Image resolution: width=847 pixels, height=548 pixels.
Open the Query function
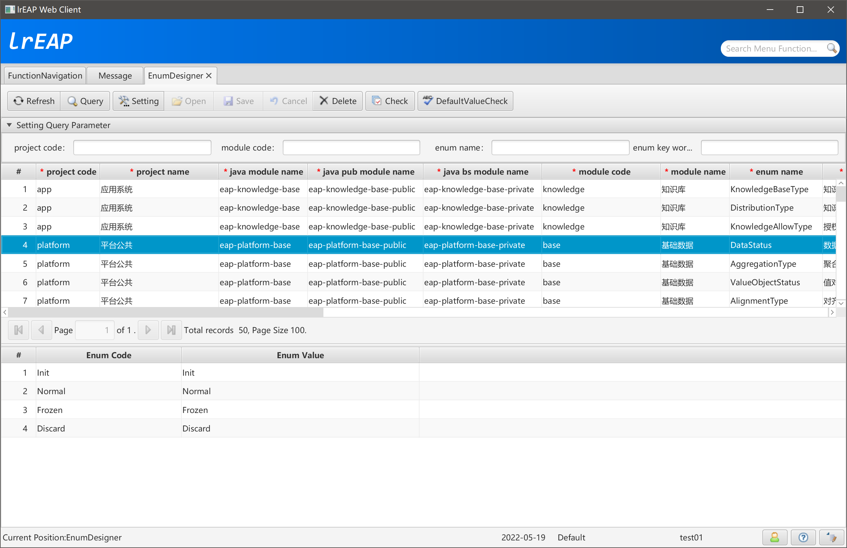85,101
